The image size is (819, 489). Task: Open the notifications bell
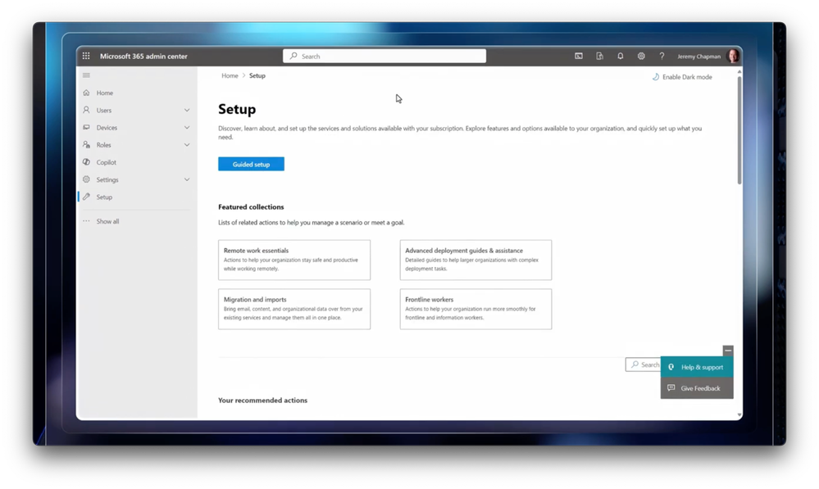(621, 56)
